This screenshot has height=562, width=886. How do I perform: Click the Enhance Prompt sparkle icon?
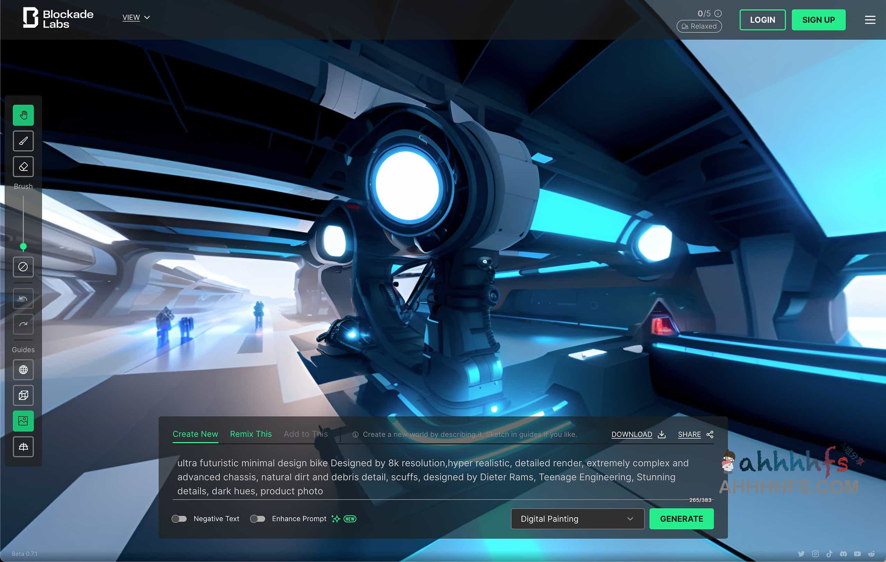(336, 519)
